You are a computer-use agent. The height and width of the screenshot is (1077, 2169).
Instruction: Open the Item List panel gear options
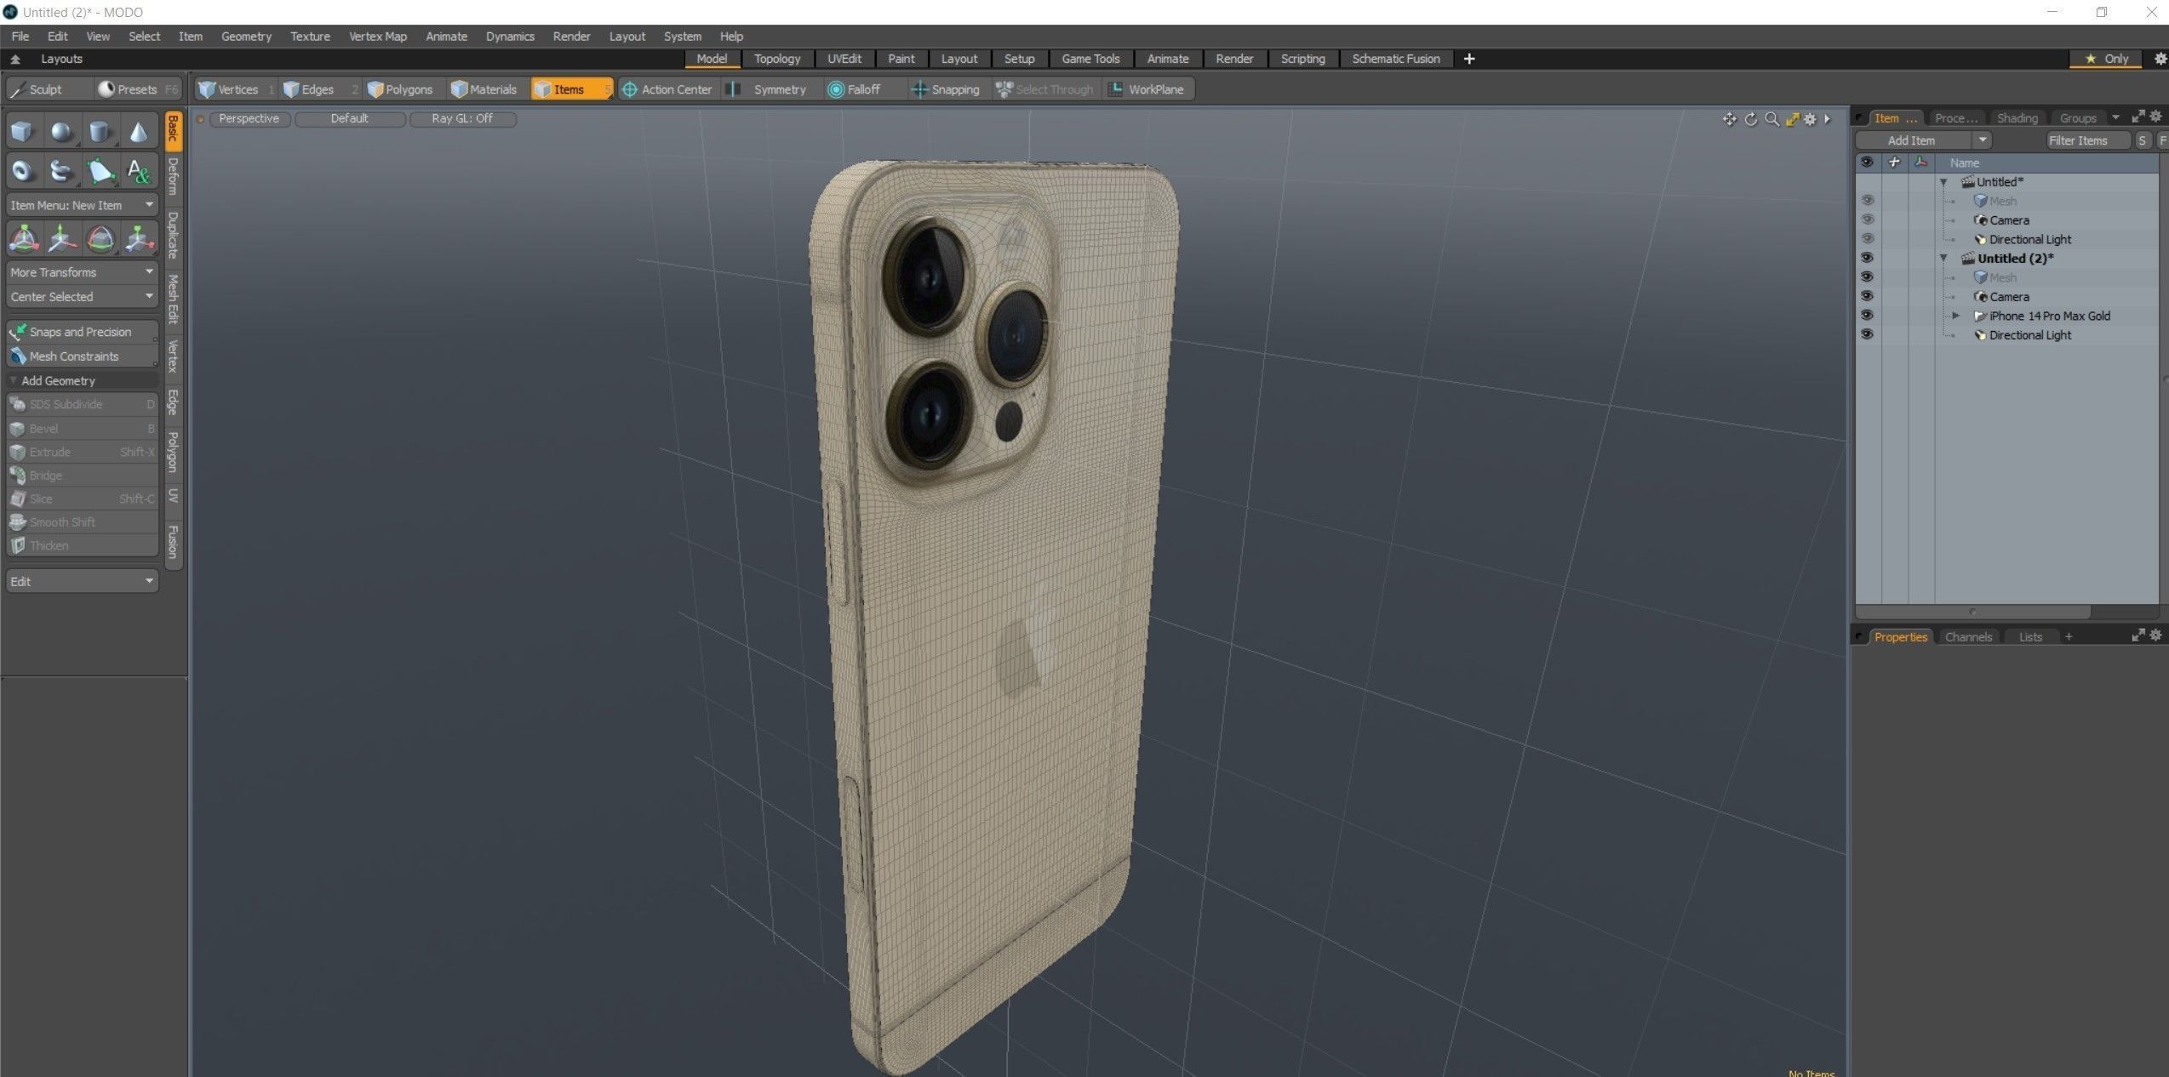pyautogui.click(x=2156, y=117)
